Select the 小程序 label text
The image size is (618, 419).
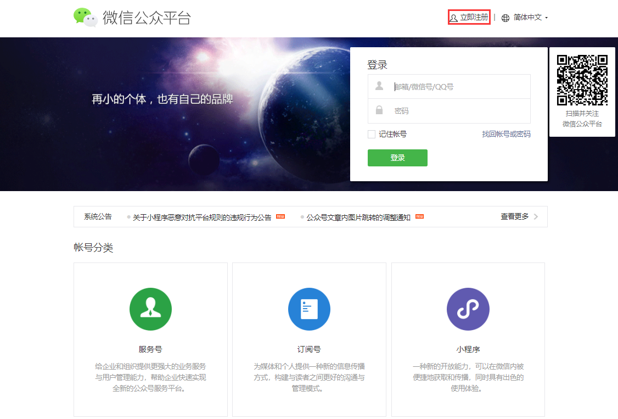468,349
